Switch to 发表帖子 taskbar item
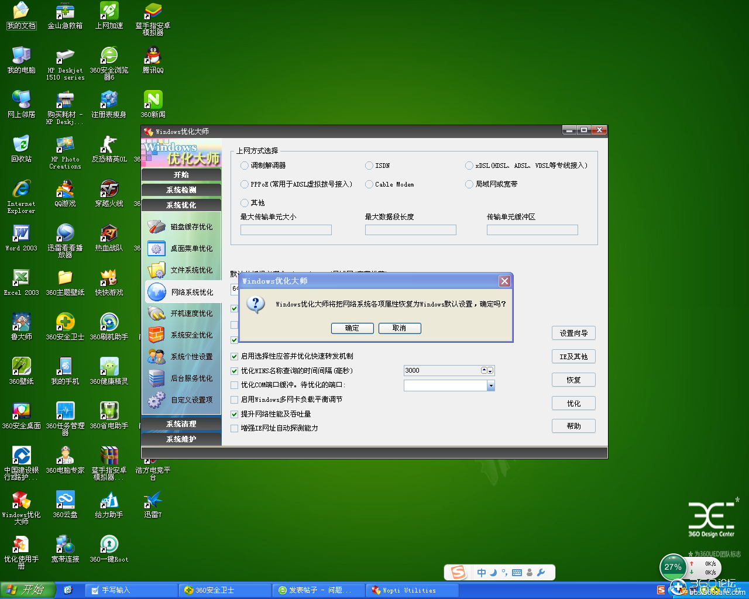Viewport: 749px width, 599px height. (319, 590)
